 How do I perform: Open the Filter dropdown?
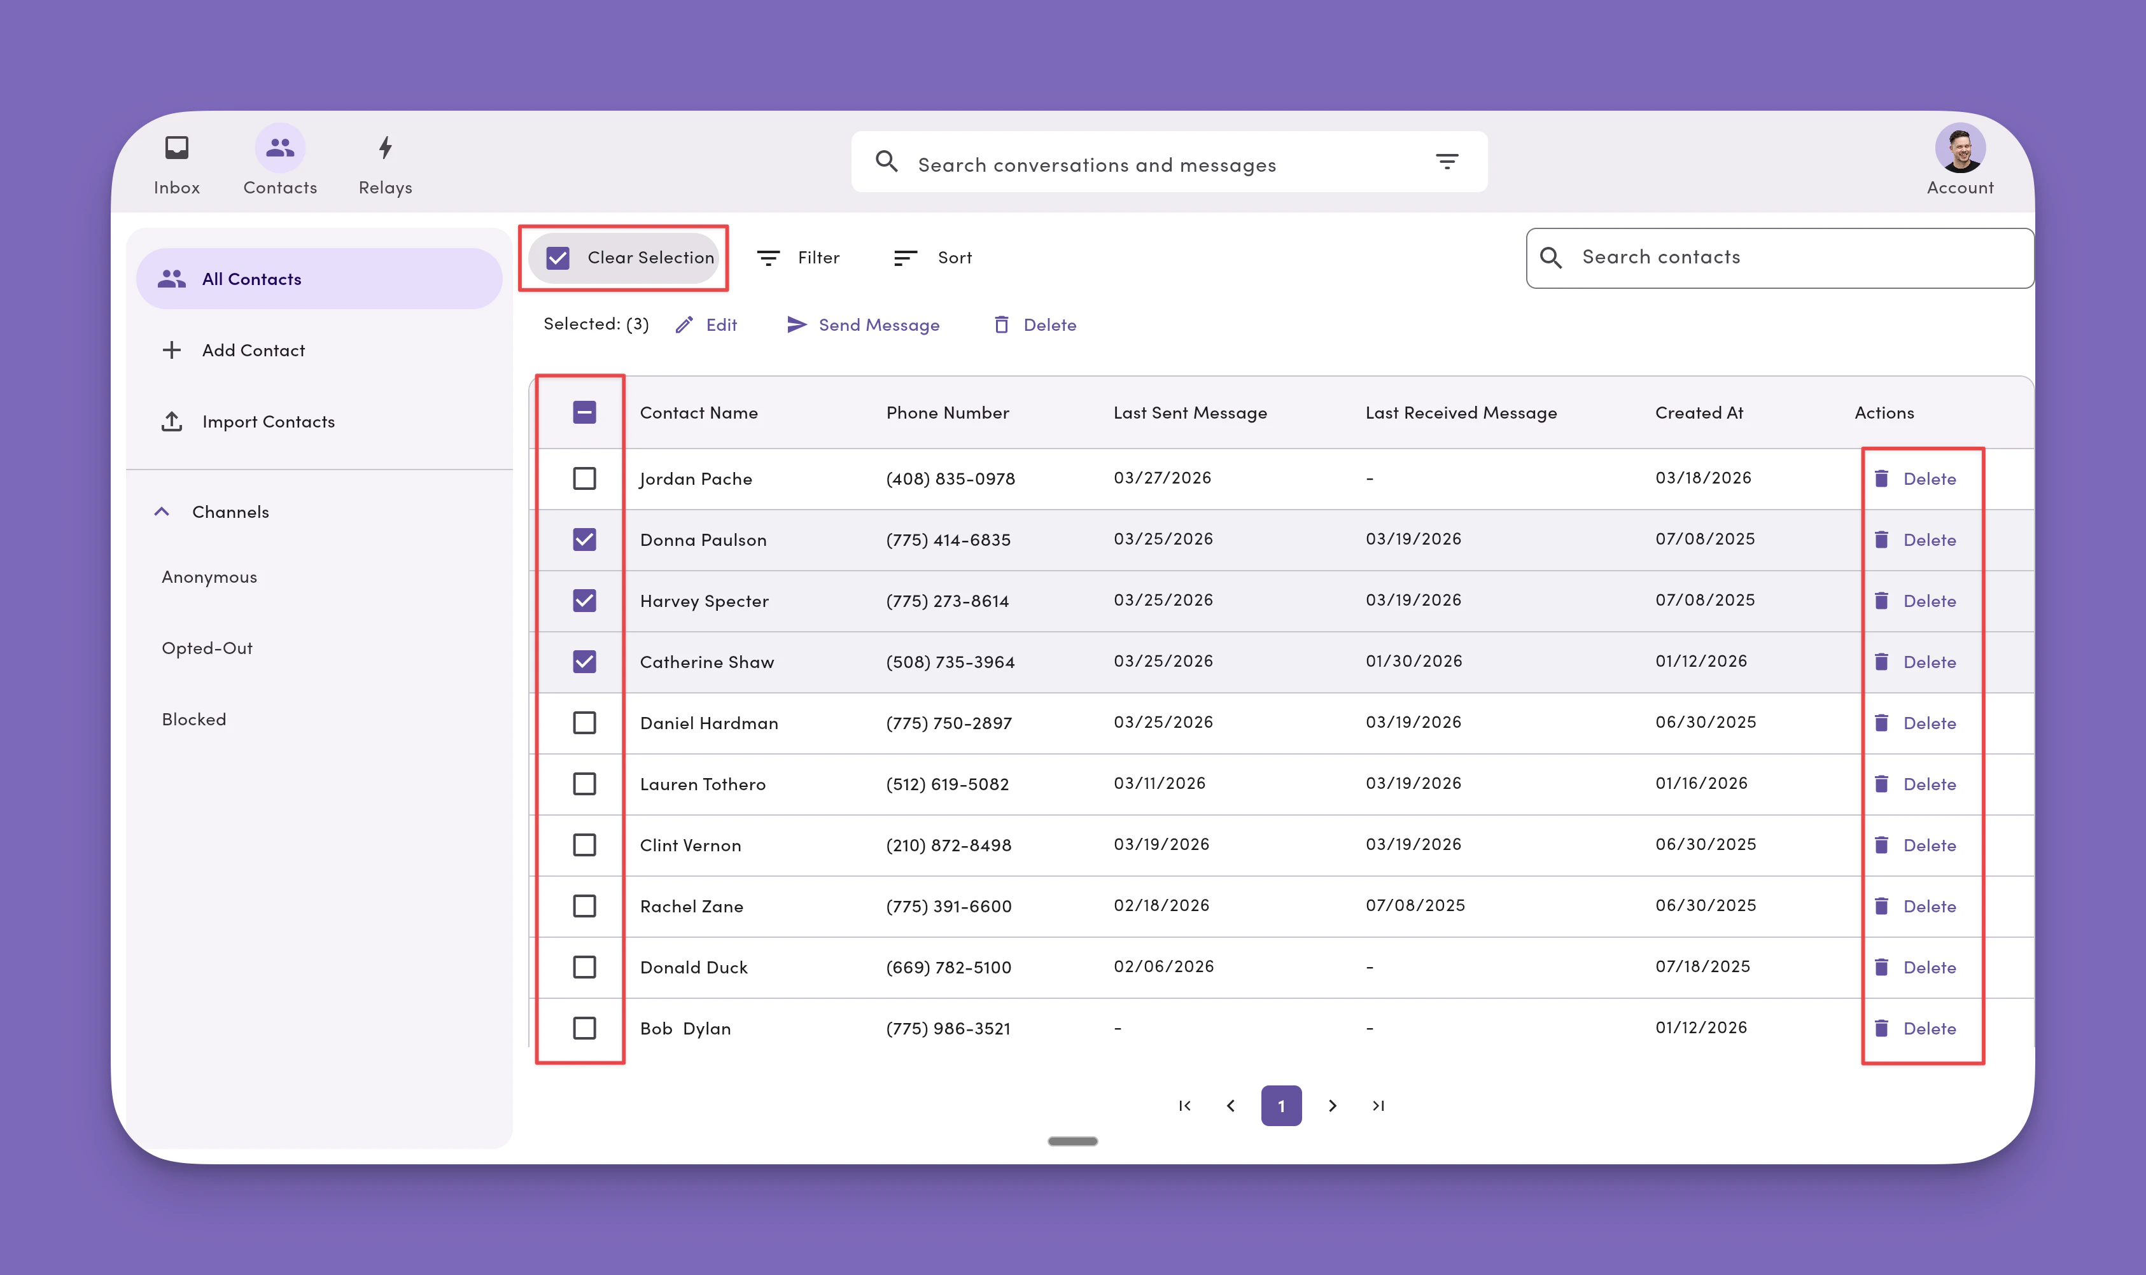click(x=799, y=258)
